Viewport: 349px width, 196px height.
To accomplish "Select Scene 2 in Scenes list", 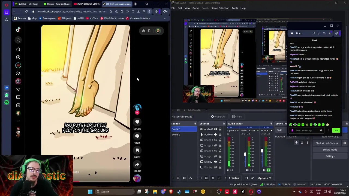I will [x=184, y=134].
